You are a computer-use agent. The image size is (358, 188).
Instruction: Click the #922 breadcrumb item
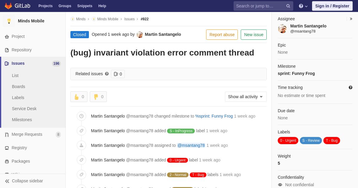tap(145, 19)
